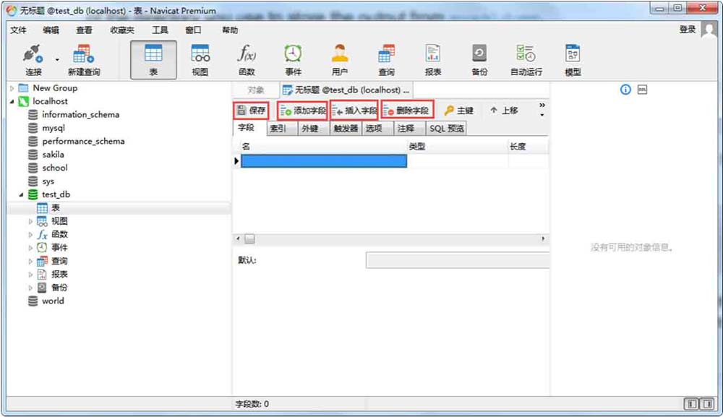Open the 连接 dropdown arrow
Image resolution: width=723 pixels, height=417 pixels.
[x=57, y=59]
